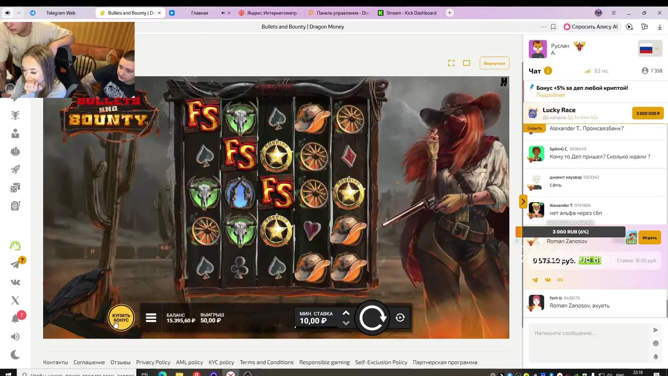Share win via VK icon in chat
Screen dimensions: 668x376
coord(547,280)
